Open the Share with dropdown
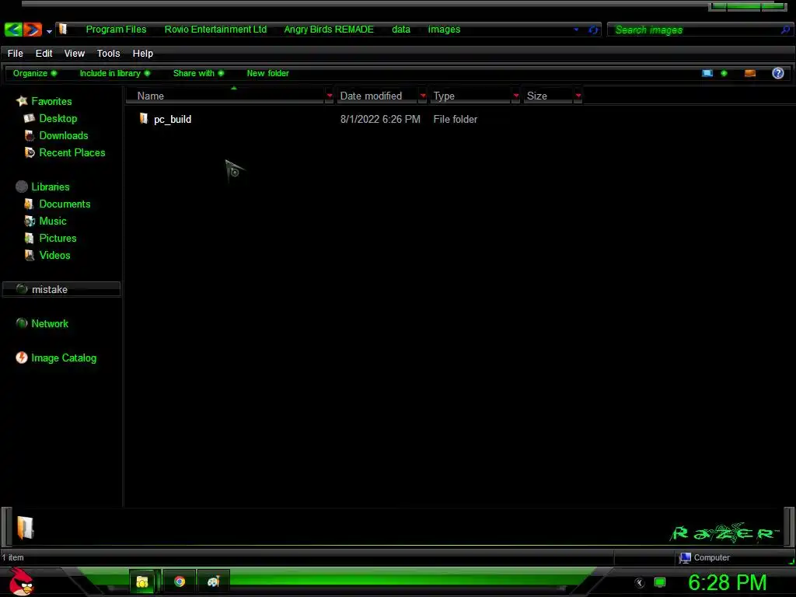The width and height of the screenshot is (796, 597). [198, 73]
